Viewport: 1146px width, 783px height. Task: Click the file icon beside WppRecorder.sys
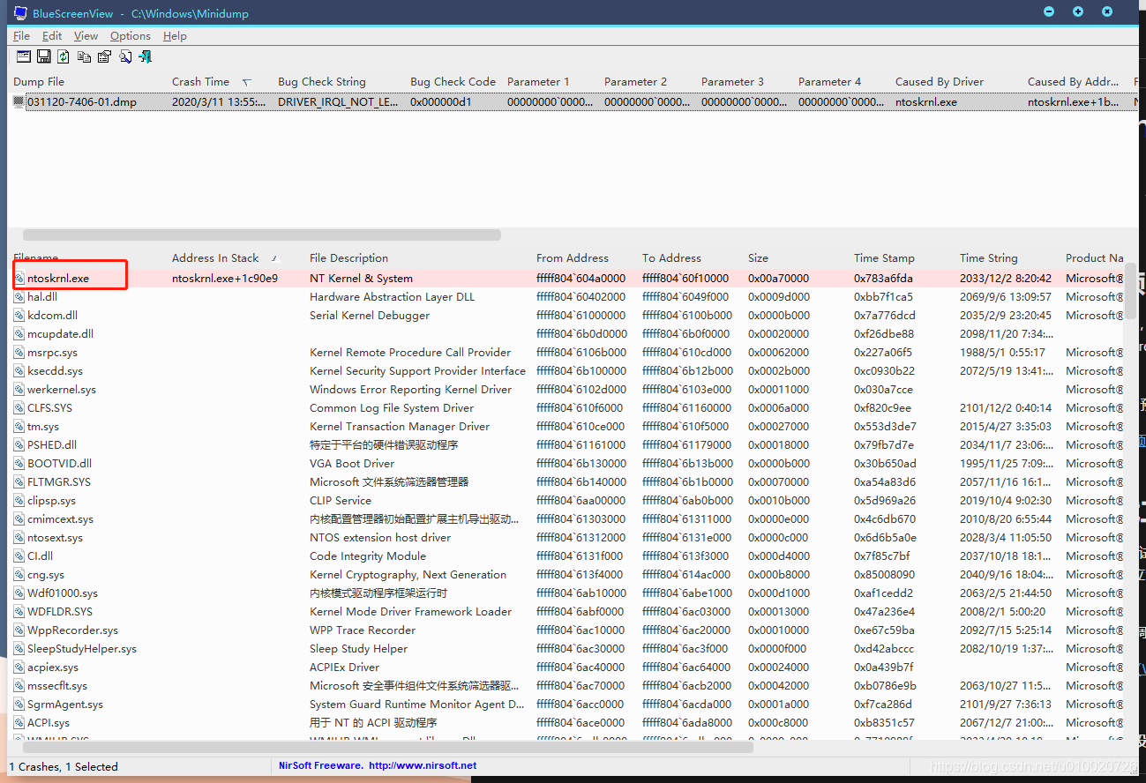coord(19,630)
